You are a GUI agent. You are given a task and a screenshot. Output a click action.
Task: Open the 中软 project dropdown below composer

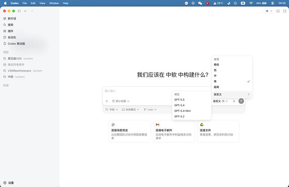pyautogui.click(x=111, y=109)
